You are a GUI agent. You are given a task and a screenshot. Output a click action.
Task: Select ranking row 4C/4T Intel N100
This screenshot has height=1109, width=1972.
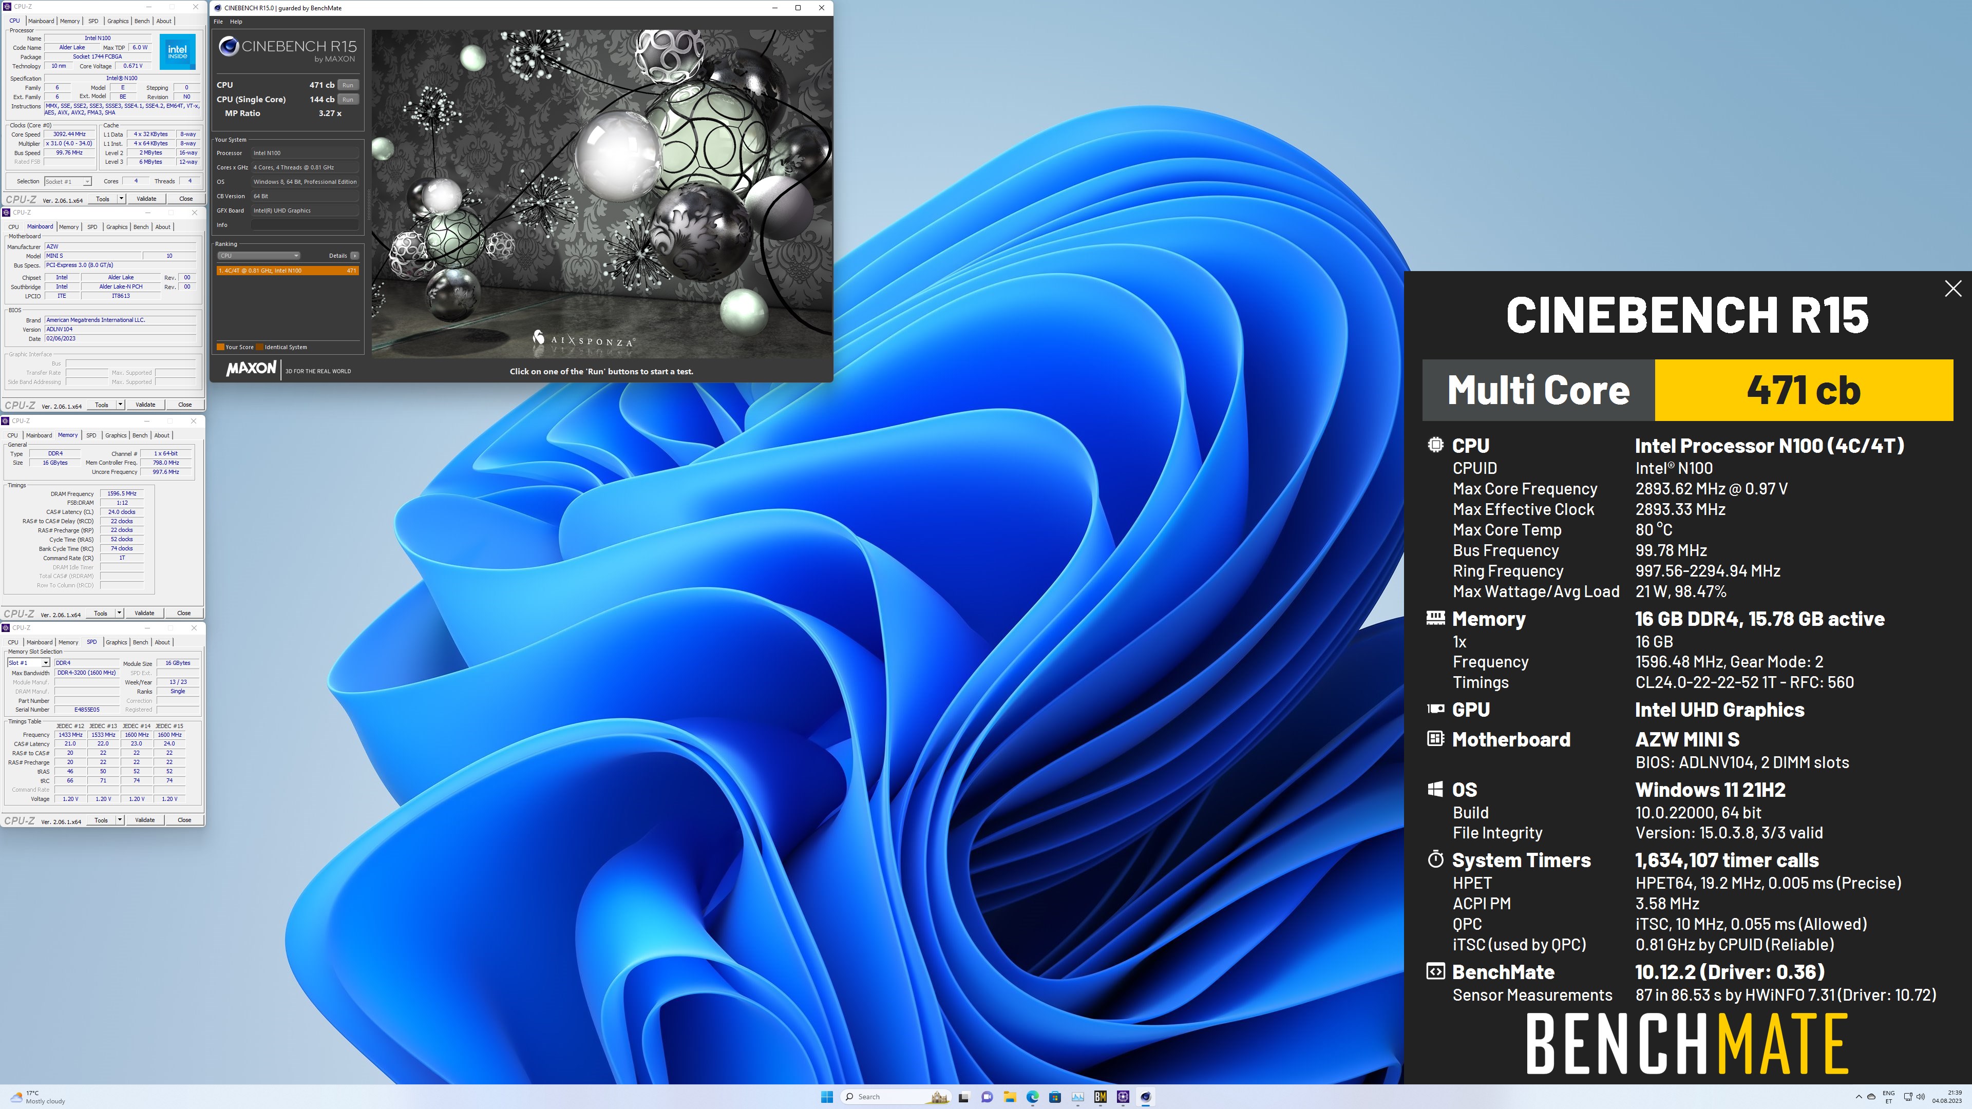[288, 270]
